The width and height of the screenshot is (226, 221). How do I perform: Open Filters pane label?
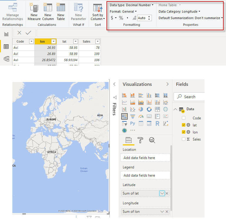pos(114,109)
